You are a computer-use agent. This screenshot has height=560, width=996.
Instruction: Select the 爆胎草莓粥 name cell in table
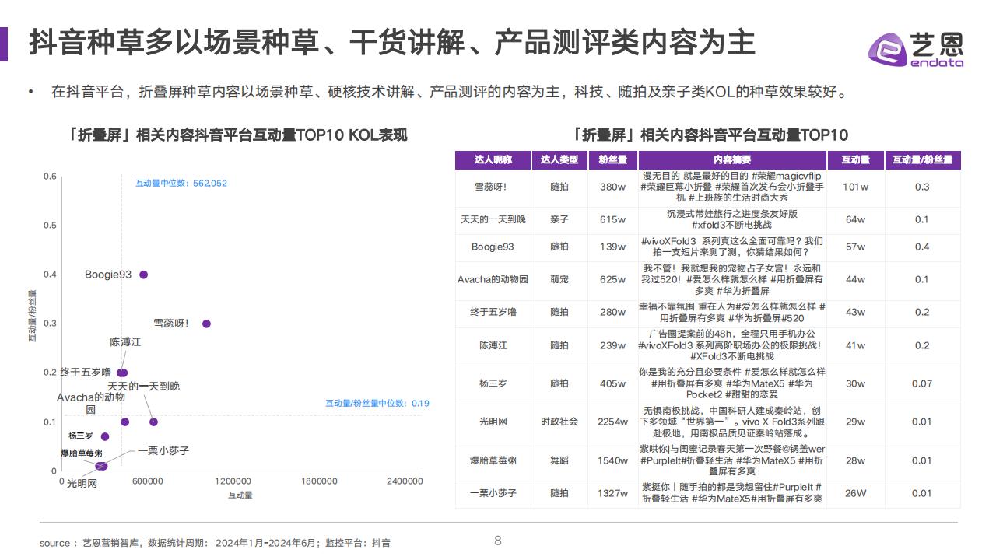click(493, 460)
